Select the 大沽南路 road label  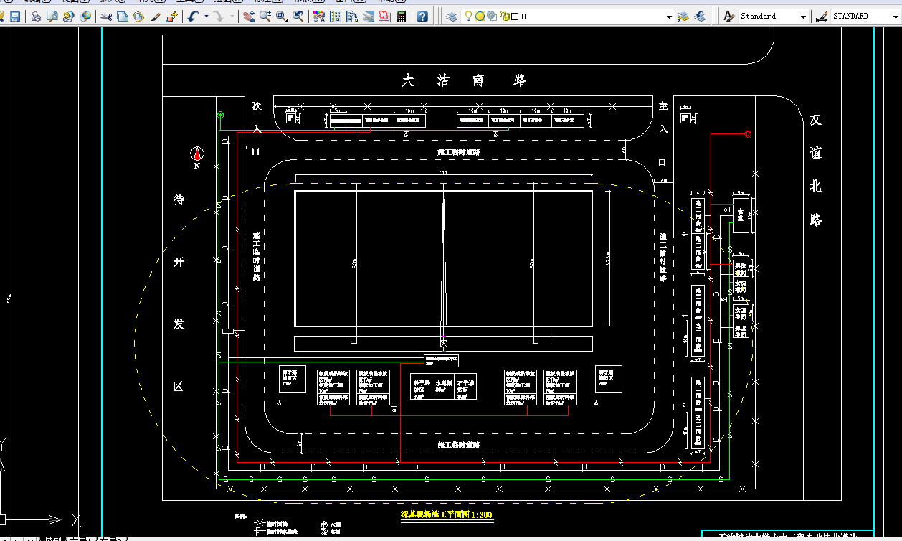[464, 80]
